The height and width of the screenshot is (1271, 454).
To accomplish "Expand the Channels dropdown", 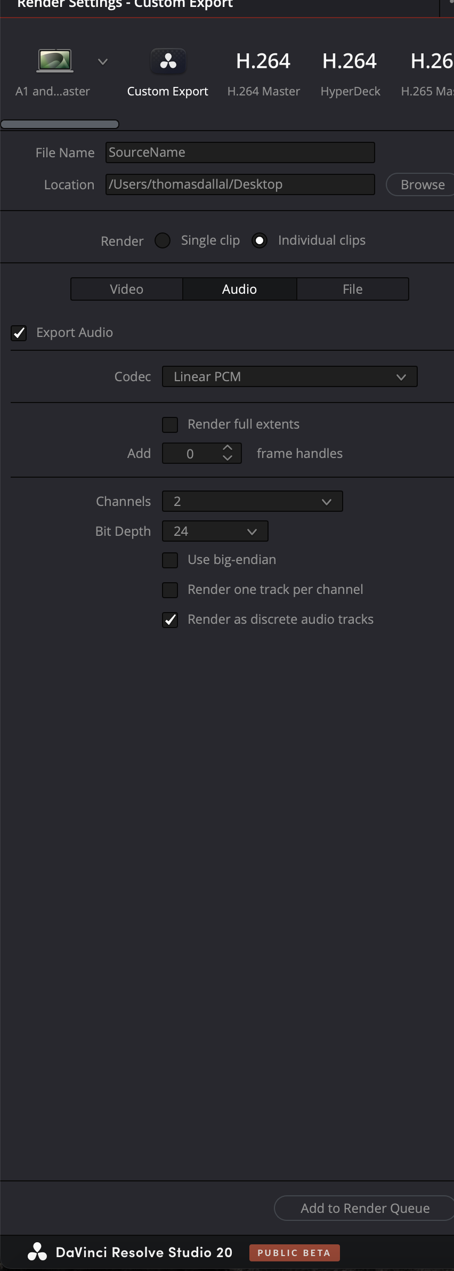I will click(x=252, y=501).
